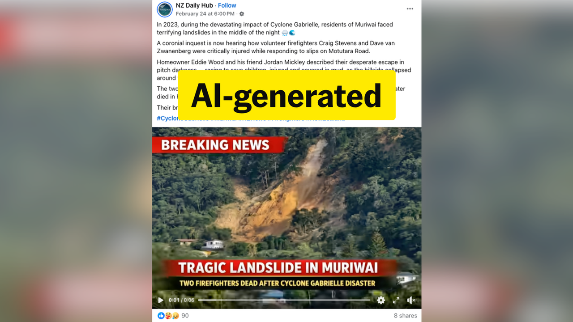573x322 pixels.
Task: Open the 8 shares list
Action: pyautogui.click(x=406, y=316)
